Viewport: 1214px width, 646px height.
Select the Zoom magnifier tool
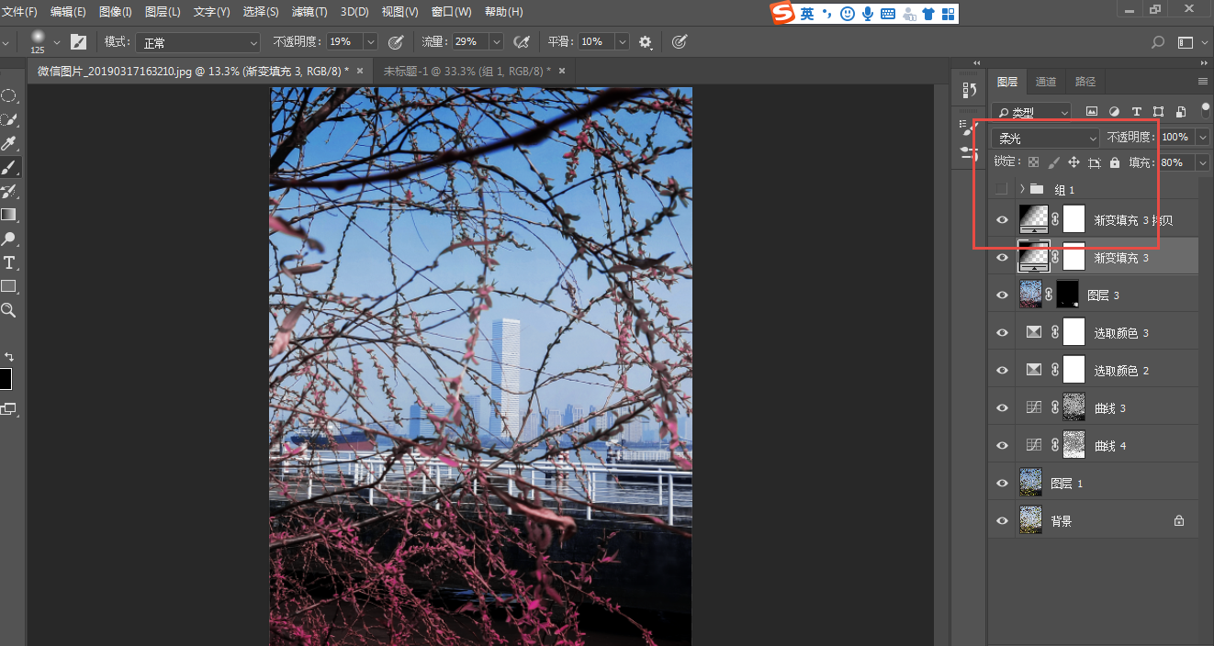[x=9, y=311]
